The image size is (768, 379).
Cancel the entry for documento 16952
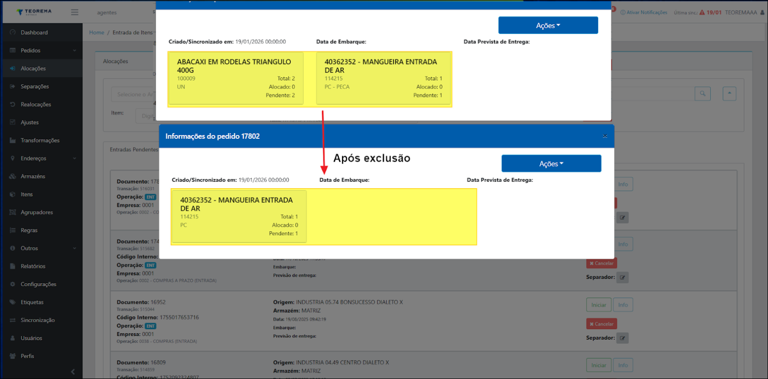point(601,324)
